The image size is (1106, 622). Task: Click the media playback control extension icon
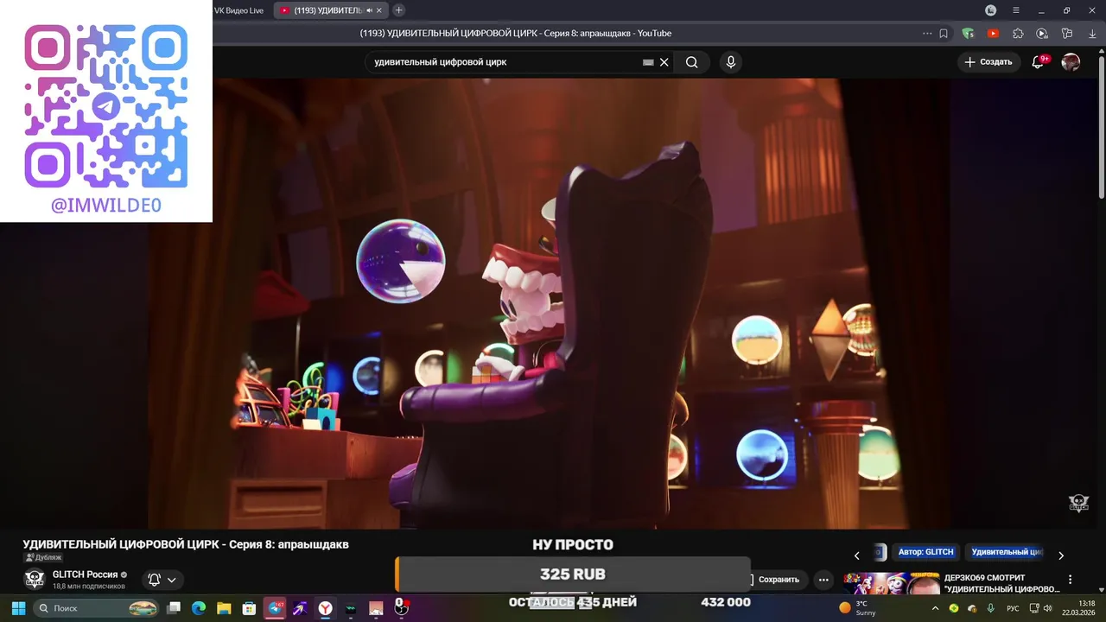(1042, 34)
